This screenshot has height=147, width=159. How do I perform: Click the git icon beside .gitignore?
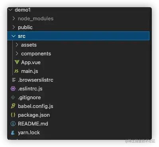click(13, 97)
